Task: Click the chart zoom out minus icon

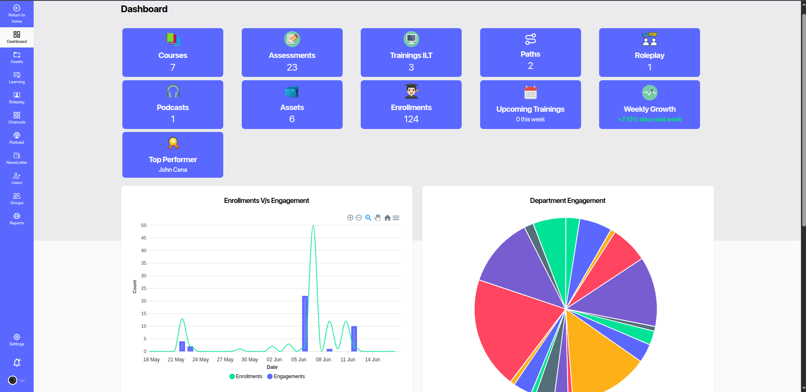Action: (x=359, y=218)
